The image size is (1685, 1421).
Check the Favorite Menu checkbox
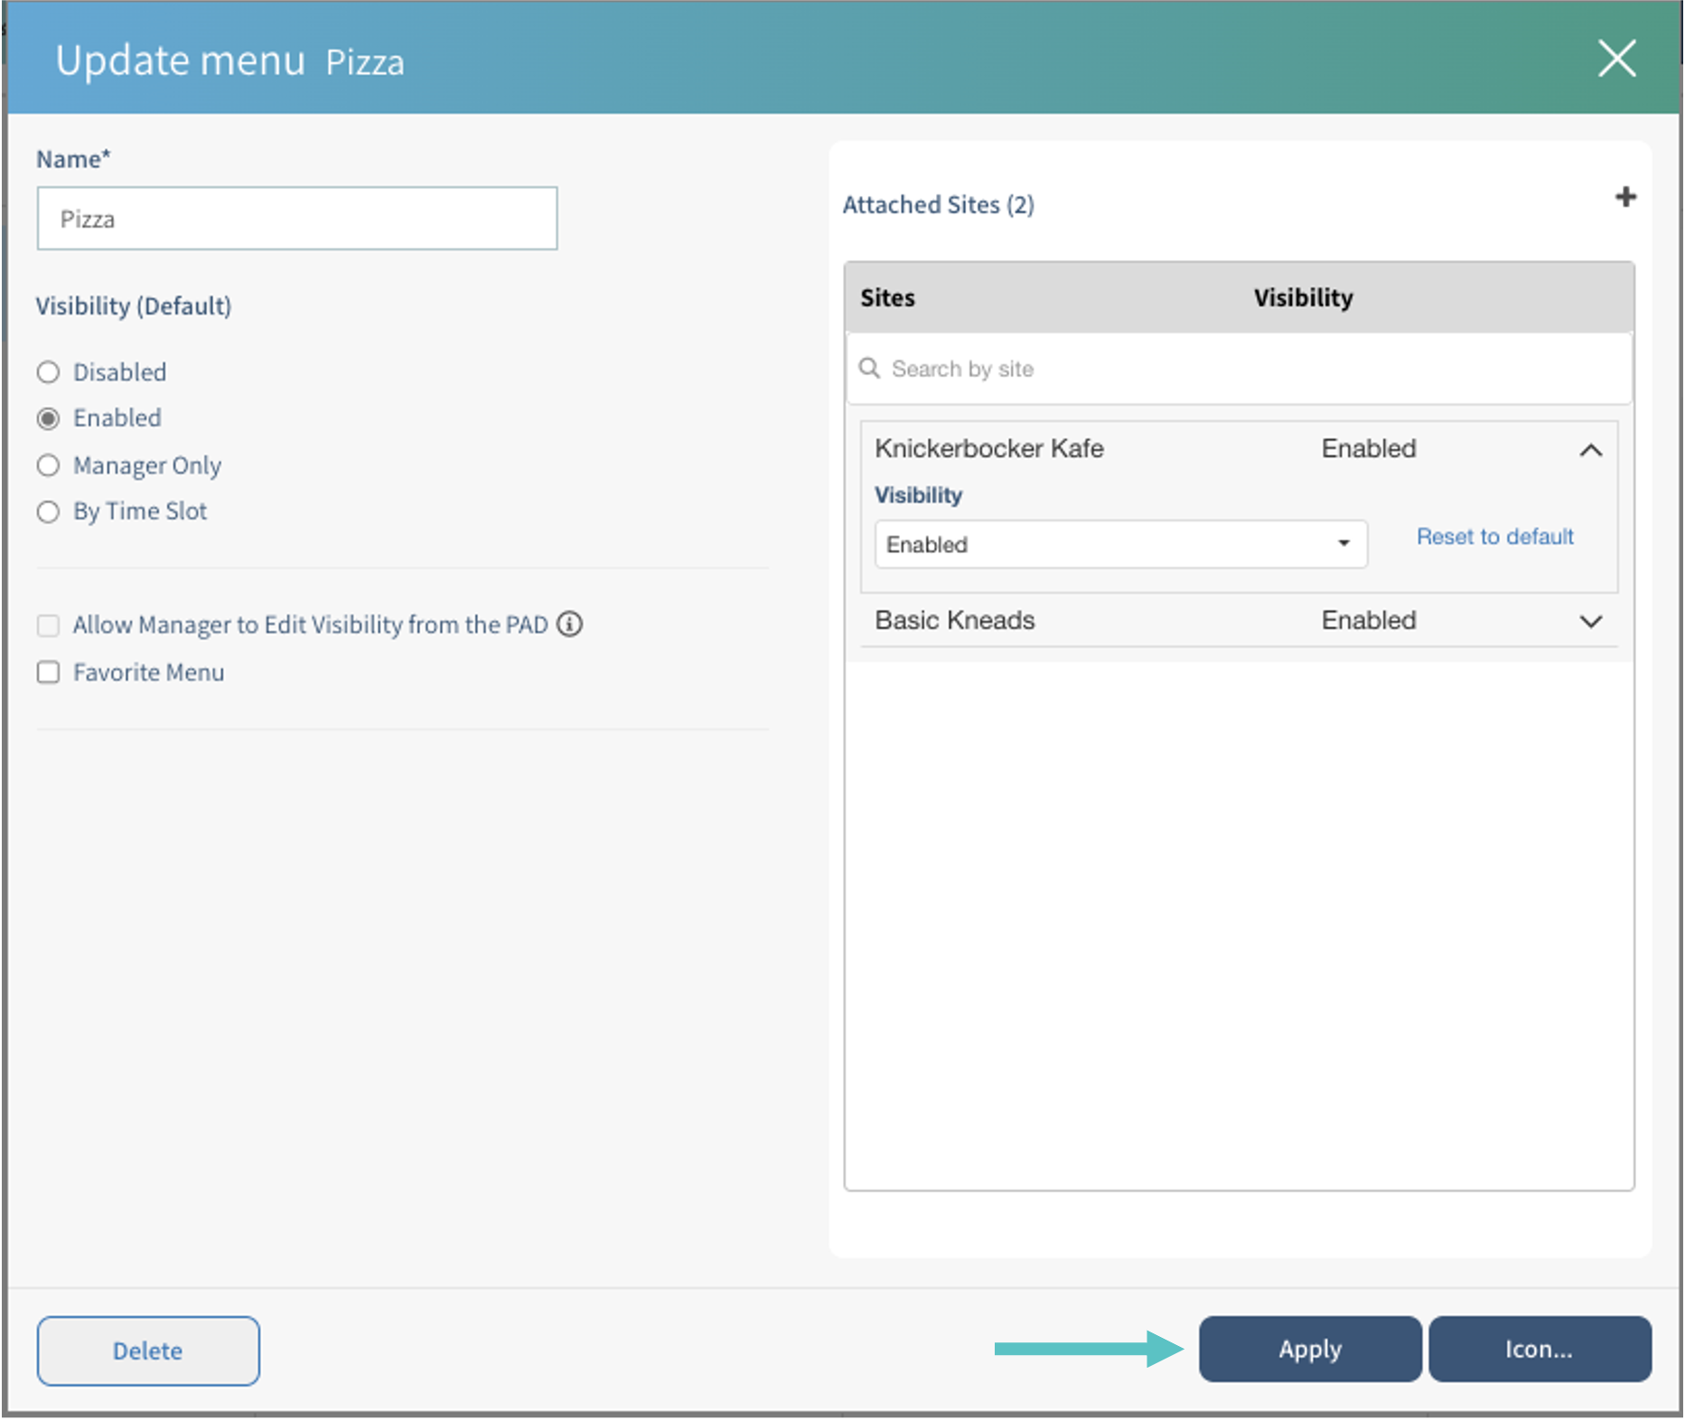click(49, 673)
